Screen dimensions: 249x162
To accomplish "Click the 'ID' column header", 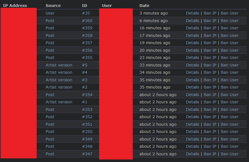I will (85, 6).
